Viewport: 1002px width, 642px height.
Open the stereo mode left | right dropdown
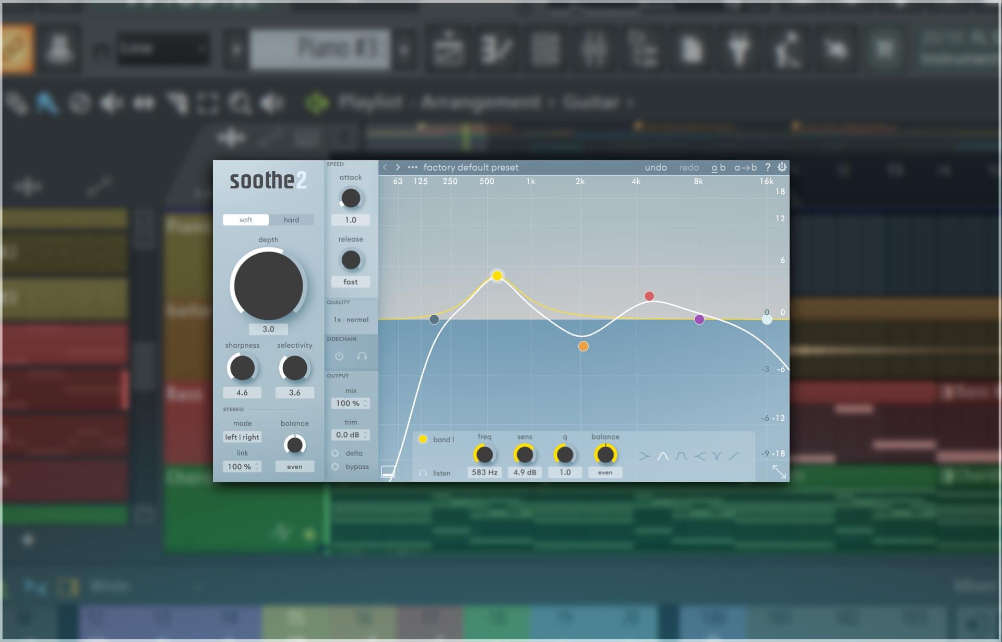[242, 437]
